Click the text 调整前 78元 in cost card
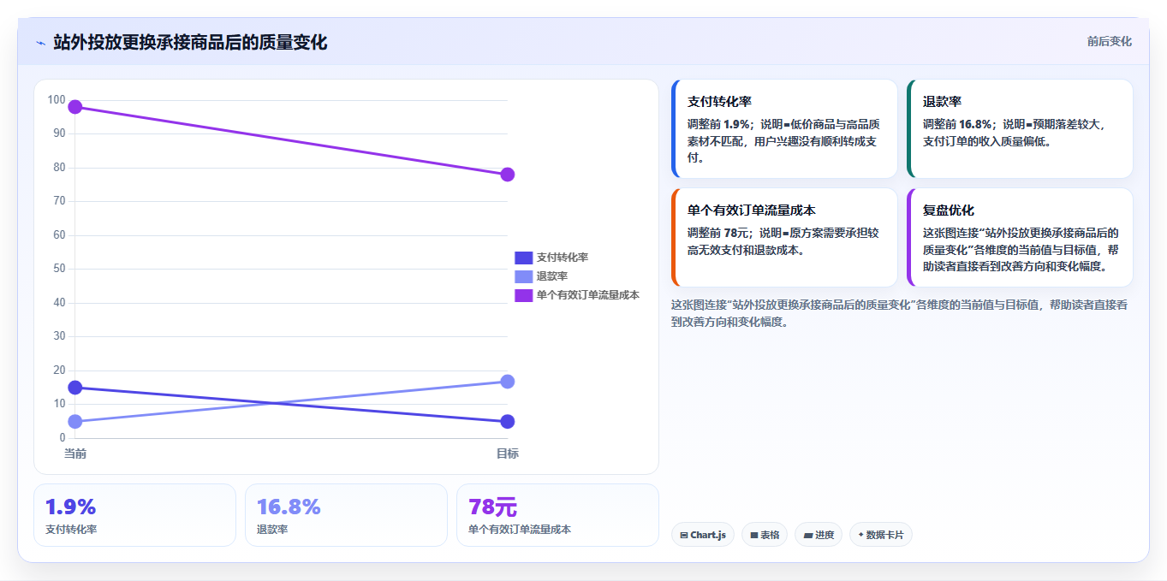The height and width of the screenshot is (581, 1167). pyautogui.click(x=719, y=233)
